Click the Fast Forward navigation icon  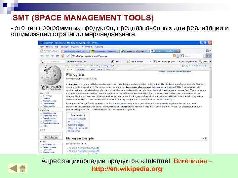(x=58, y=56)
